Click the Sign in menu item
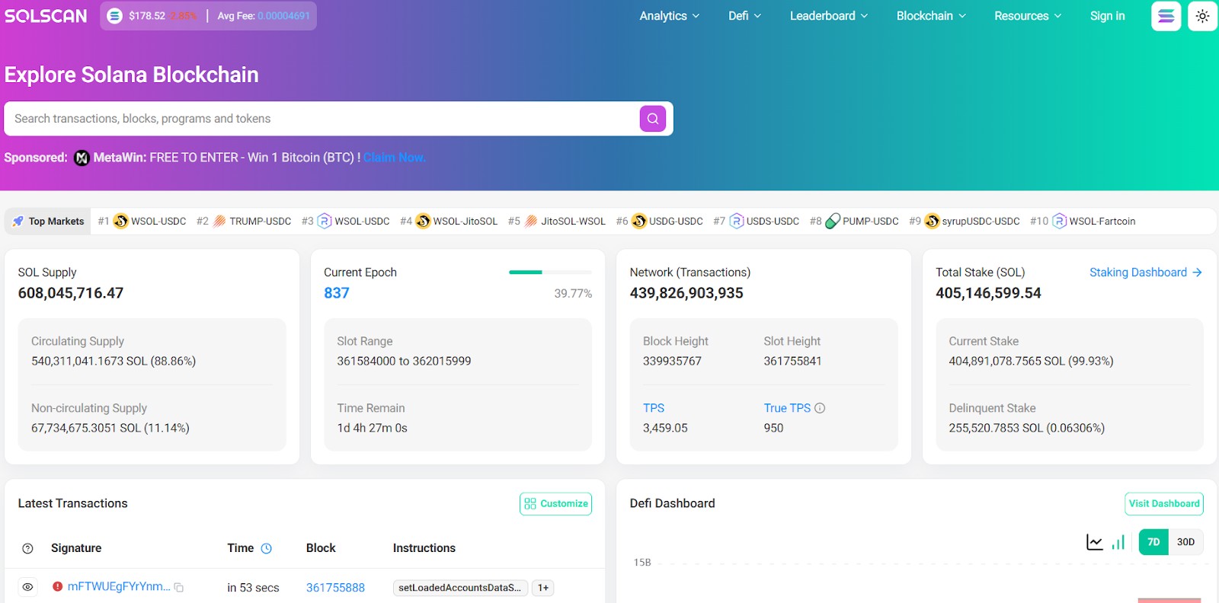This screenshot has width=1219, height=603. 1107,16
